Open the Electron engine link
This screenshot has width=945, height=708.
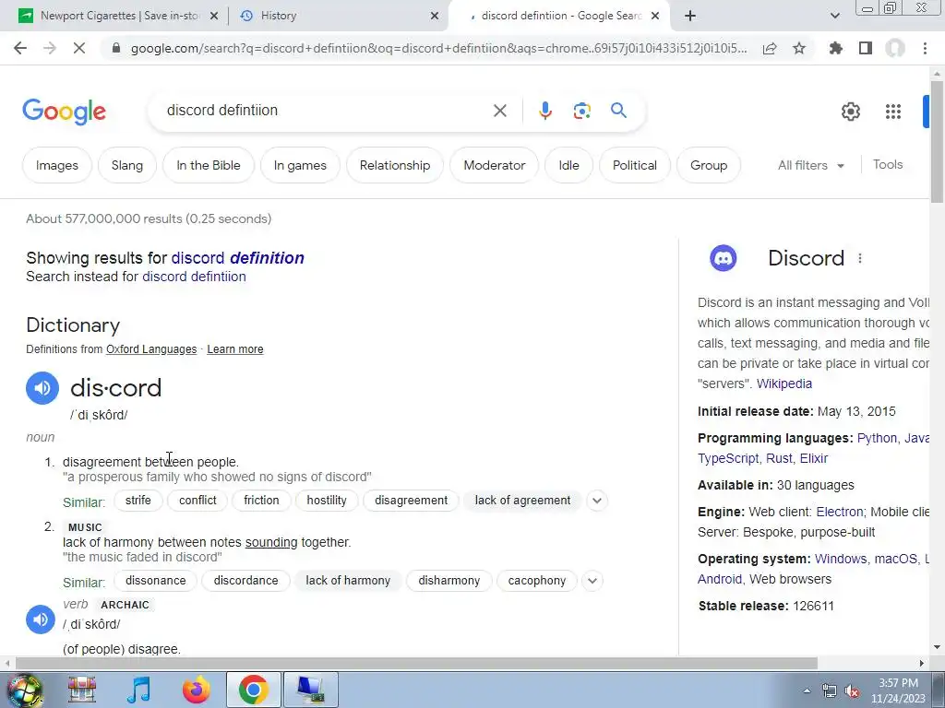pyautogui.click(x=840, y=513)
